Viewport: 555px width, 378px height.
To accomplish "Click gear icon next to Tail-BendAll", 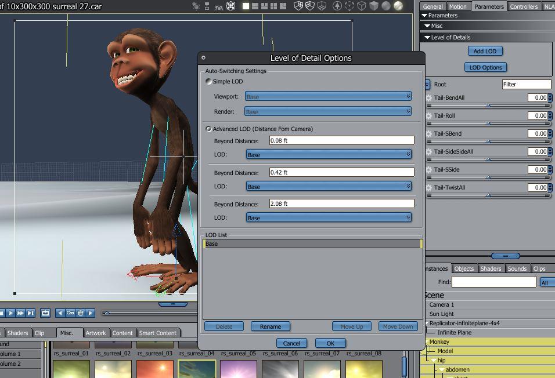I will click(x=428, y=98).
